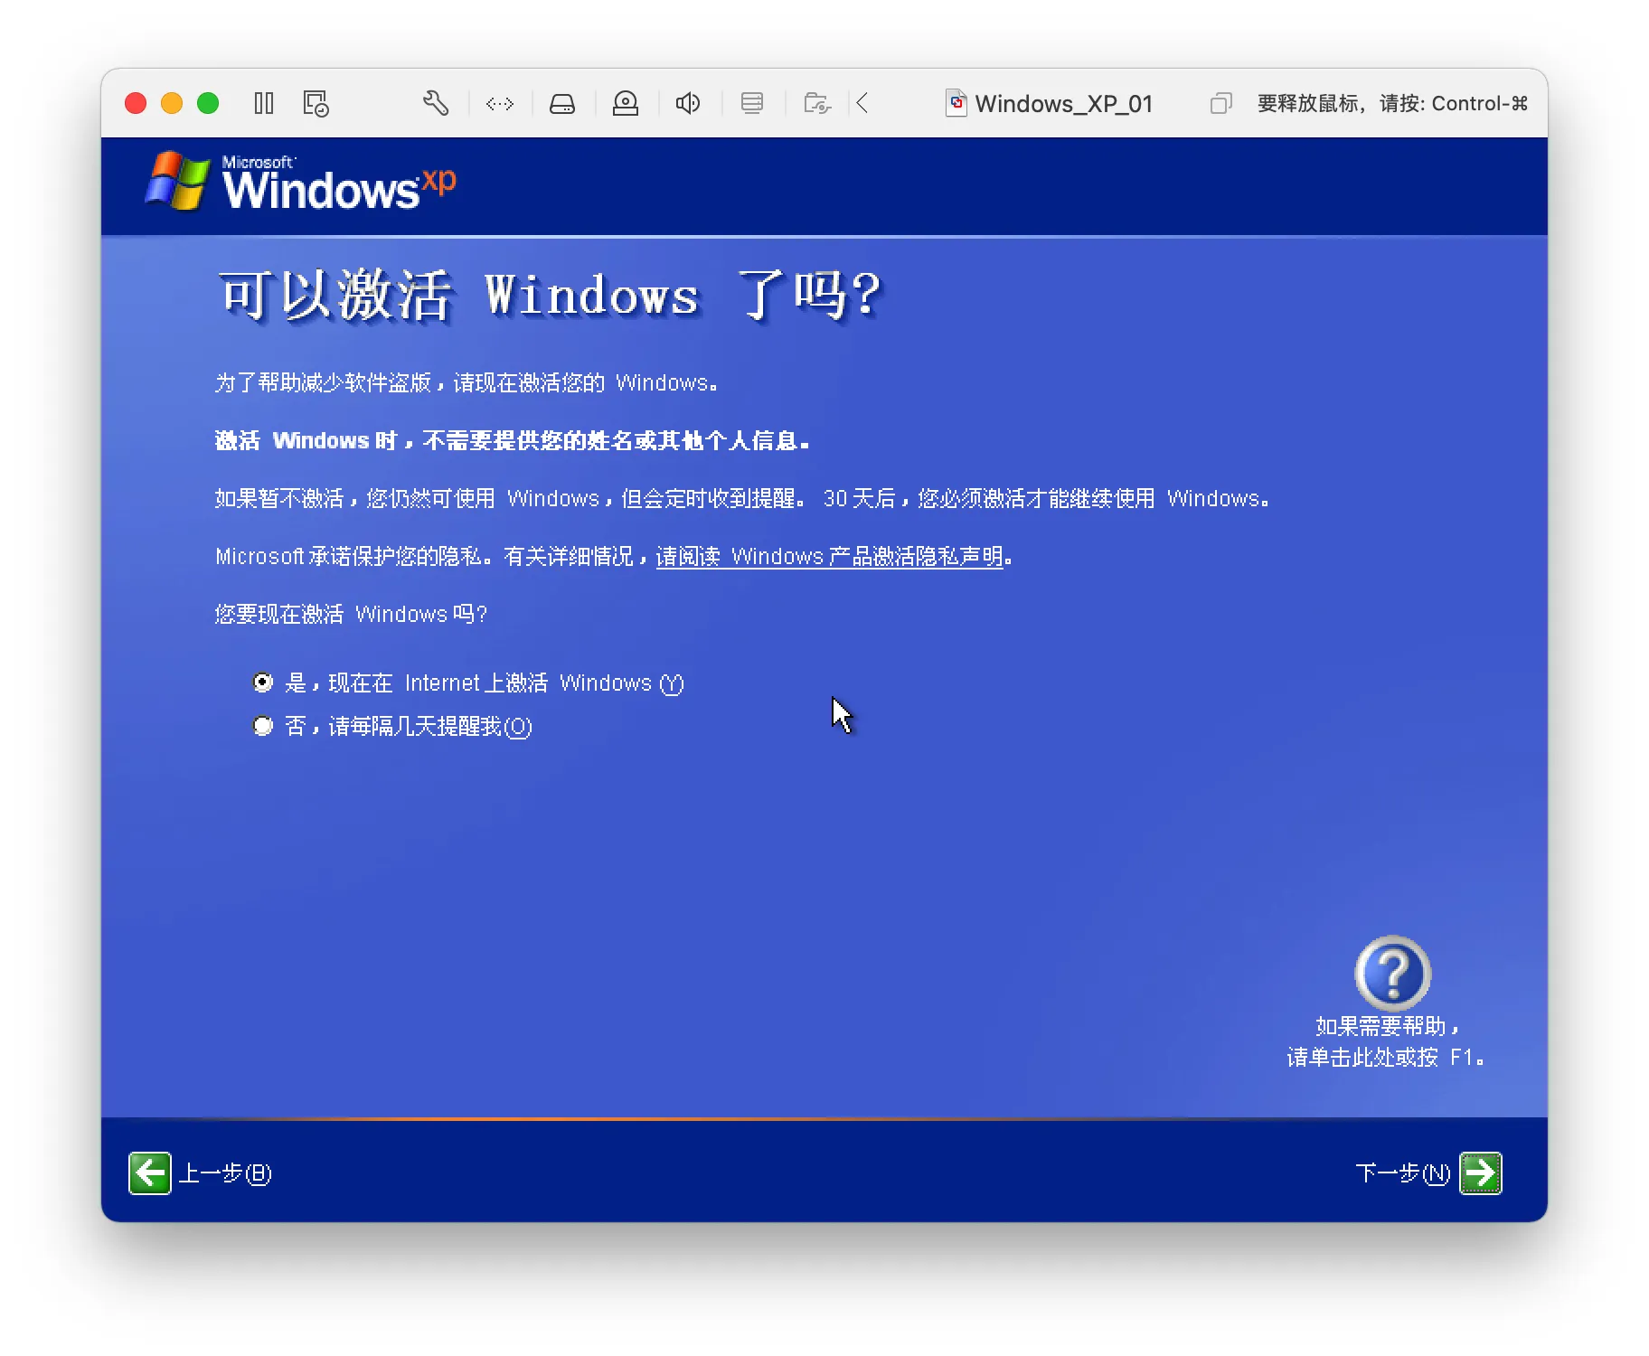Pause the virtual machine with the pause icon

click(x=264, y=103)
